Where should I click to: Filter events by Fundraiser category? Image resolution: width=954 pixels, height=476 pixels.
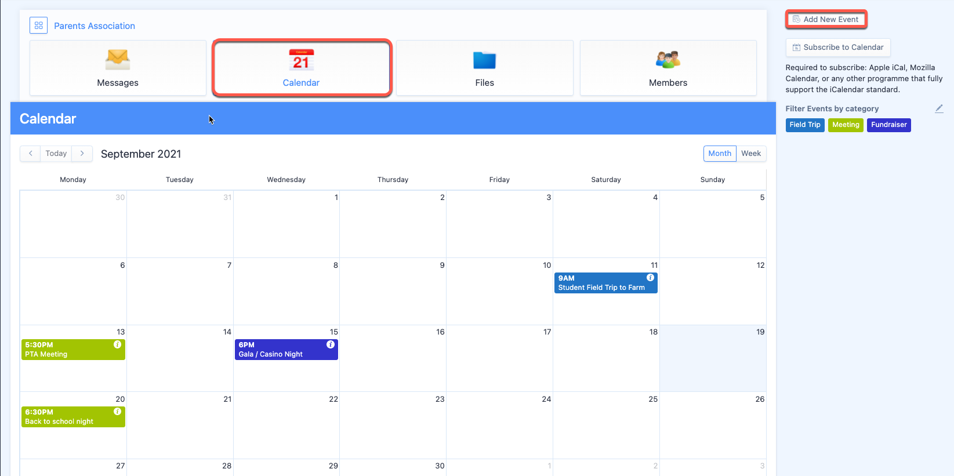(888, 125)
